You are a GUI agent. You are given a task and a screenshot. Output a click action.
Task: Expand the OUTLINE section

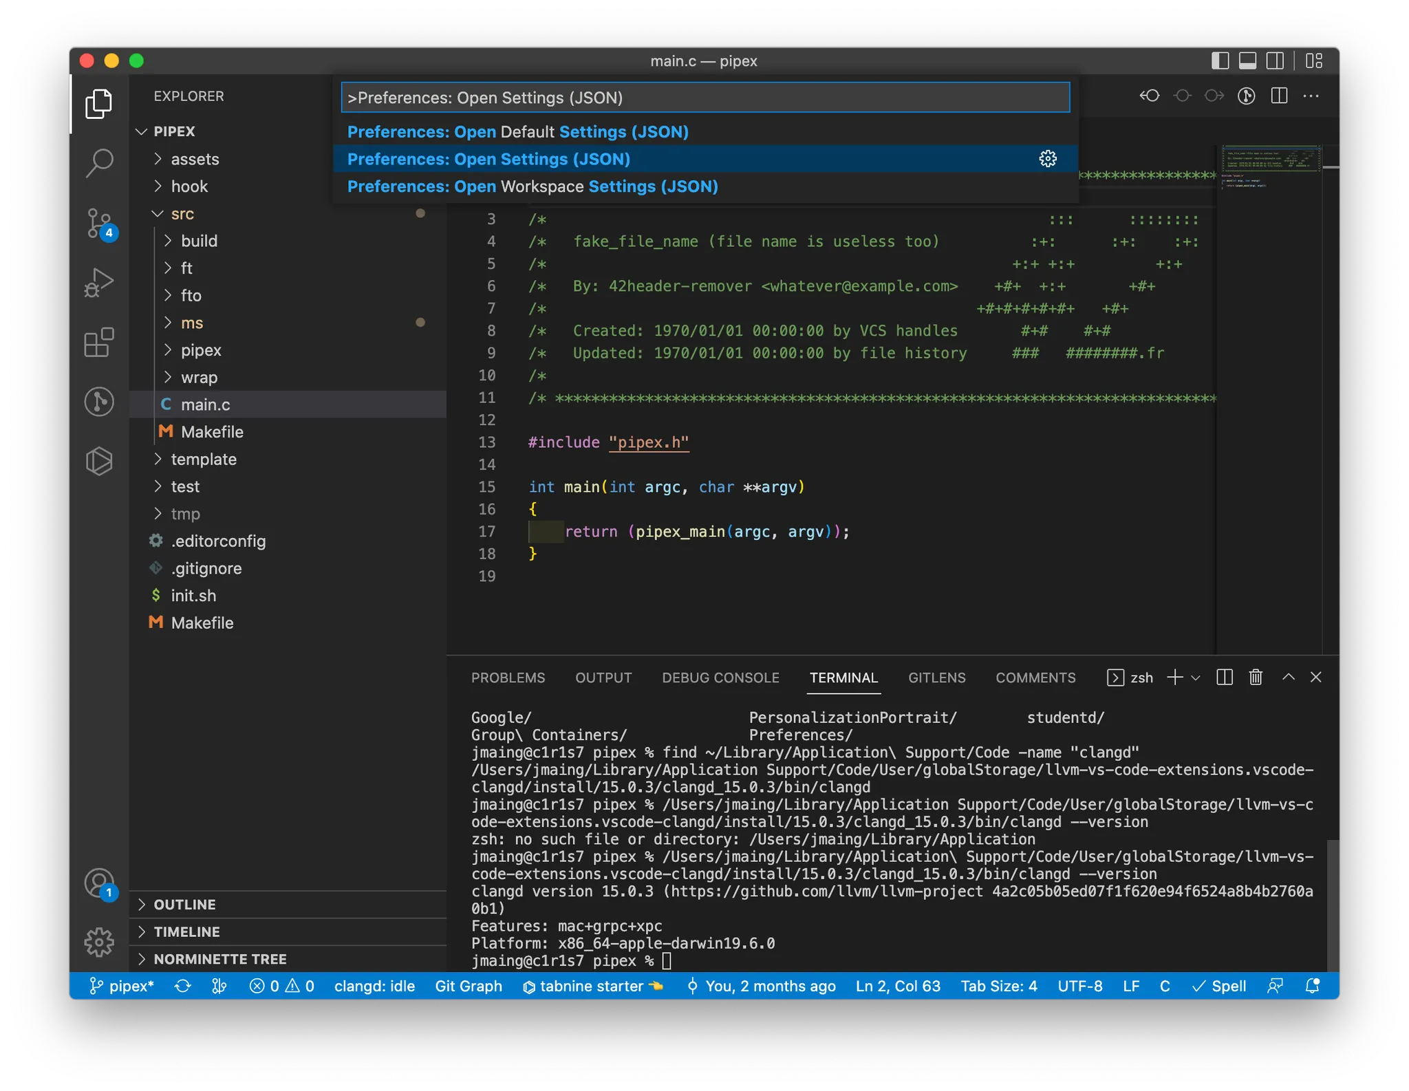[184, 905]
